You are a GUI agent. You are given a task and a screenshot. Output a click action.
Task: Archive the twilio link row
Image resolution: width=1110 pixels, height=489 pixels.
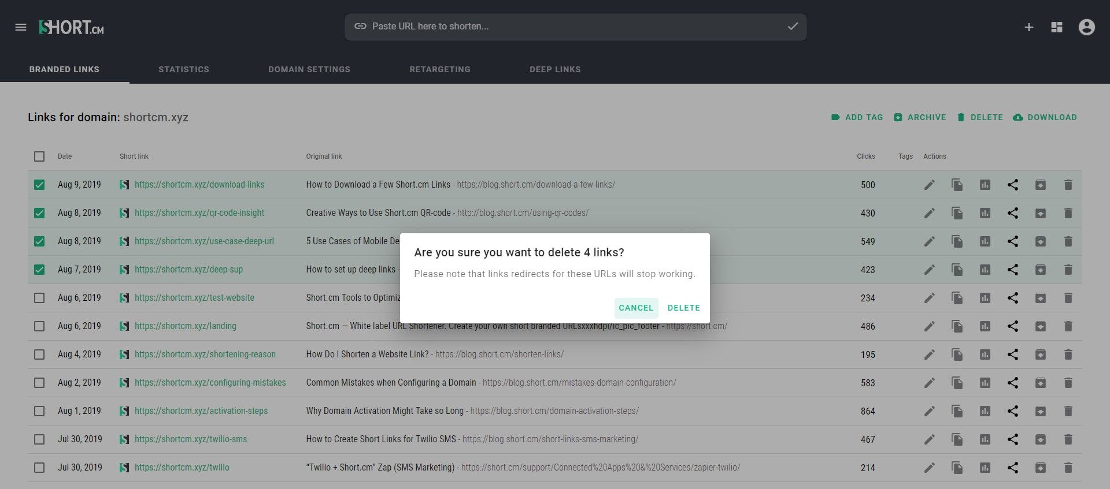click(1040, 468)
